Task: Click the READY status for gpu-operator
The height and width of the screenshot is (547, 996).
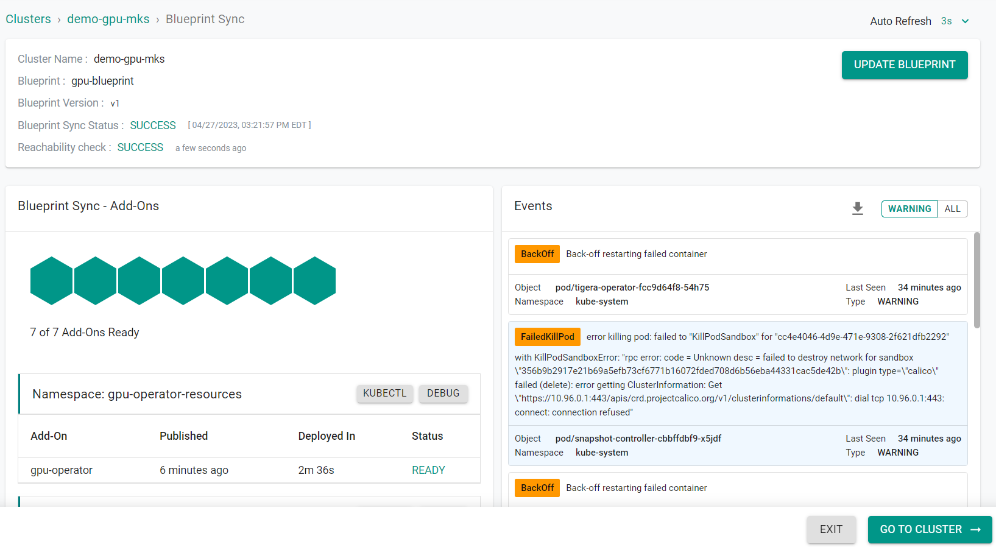Action: pos(428,470)
